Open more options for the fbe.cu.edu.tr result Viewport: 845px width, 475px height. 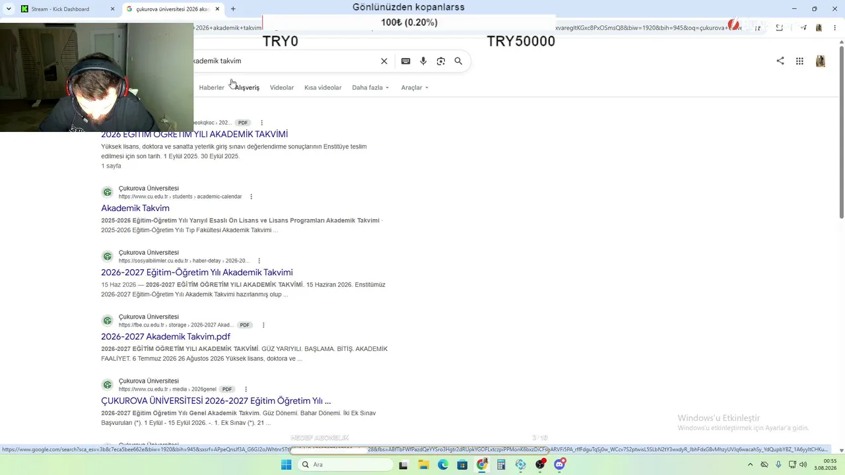[263, 325]
